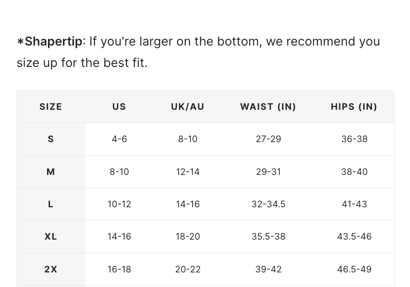Click the WAIST (IN) column header
Image resolution: width=410 pixels, height=287 pixels.
tap(268, 107)
